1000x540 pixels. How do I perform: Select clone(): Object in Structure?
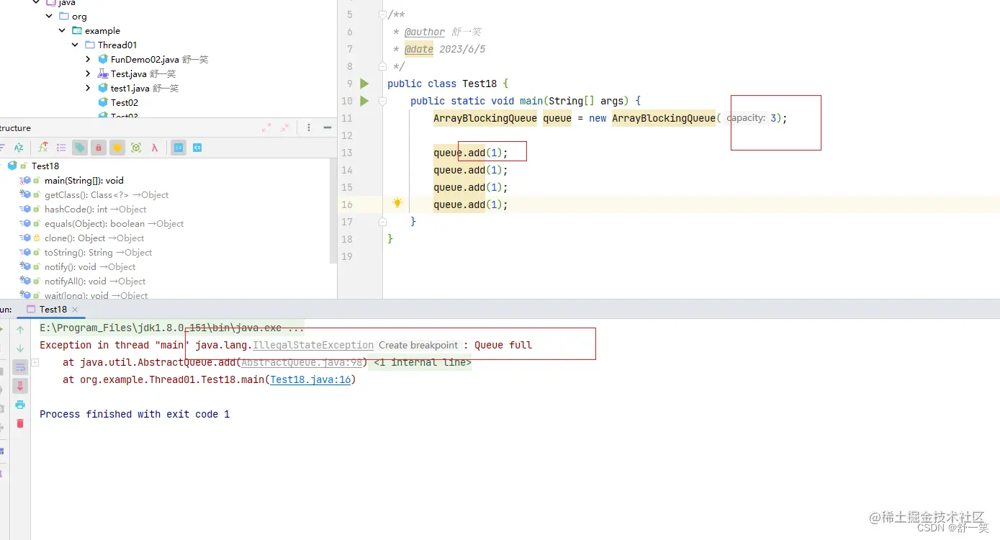click(94, 238)
